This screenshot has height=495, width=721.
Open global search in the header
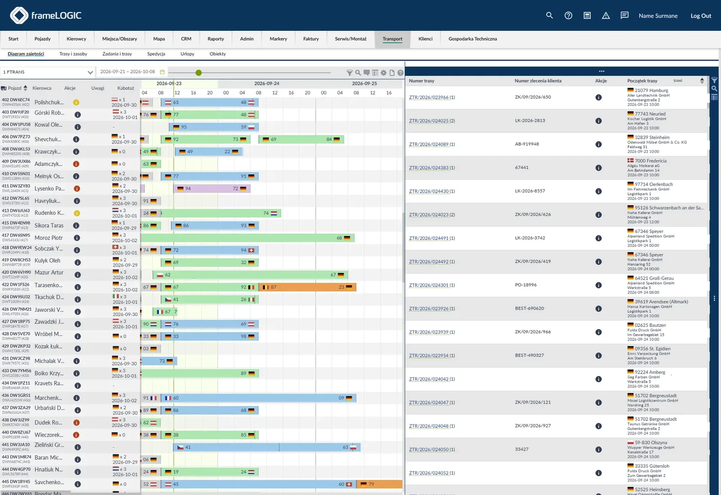(x=549, y=15)
